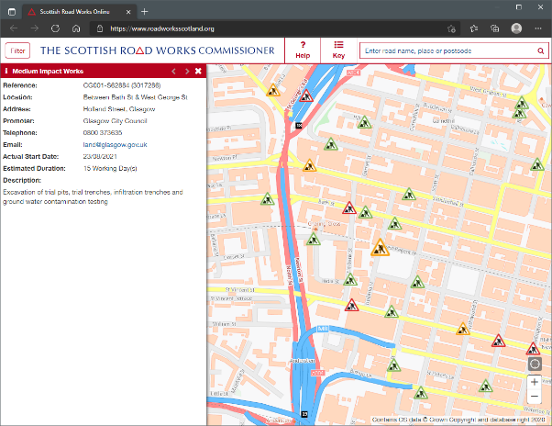Click the actual start date value
The height and width of the screenshot is (426, 552).
tap(100, 156)
